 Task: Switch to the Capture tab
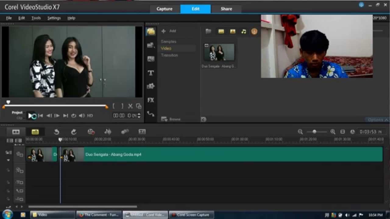165,9
